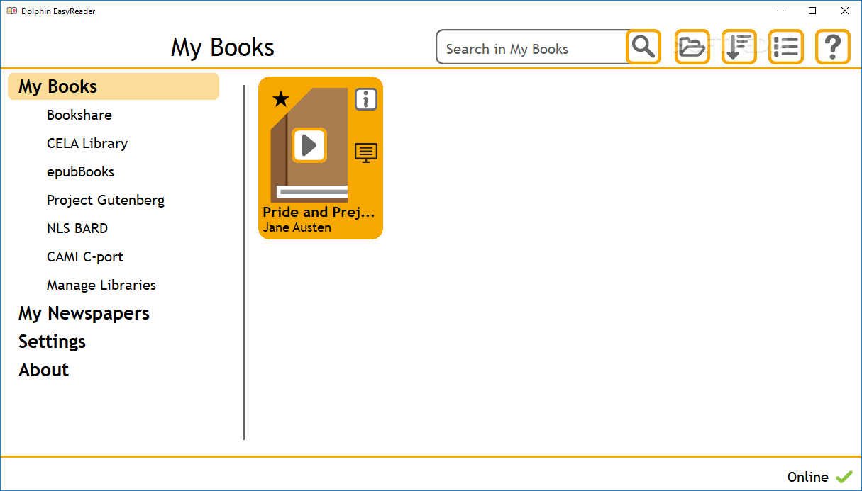Open epubBooks library
Viewport: 862px width, 491px height.
pyautogui.click(x=80, y=171)
